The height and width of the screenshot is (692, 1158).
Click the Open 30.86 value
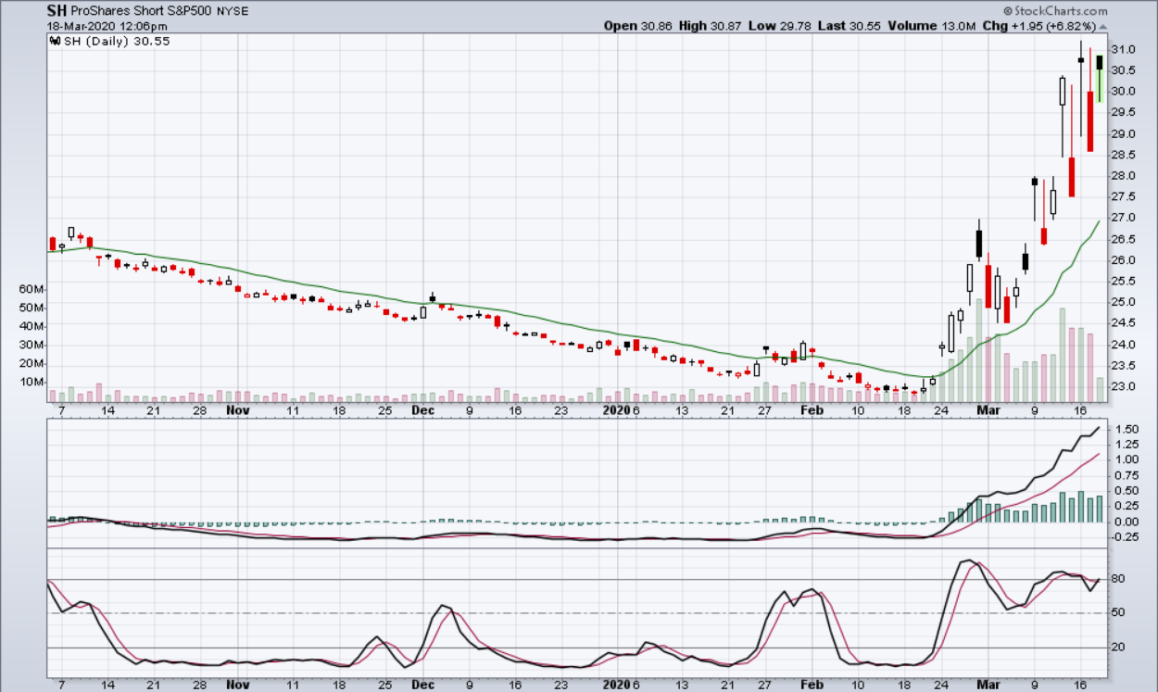click(638, 26)
